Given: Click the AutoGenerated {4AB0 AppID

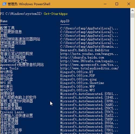Looking at the screenshot, I should pyautogui.click(x=89, y=105).
